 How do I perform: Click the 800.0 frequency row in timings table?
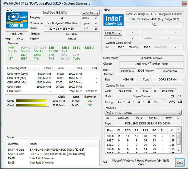click(x=141, y=136)
